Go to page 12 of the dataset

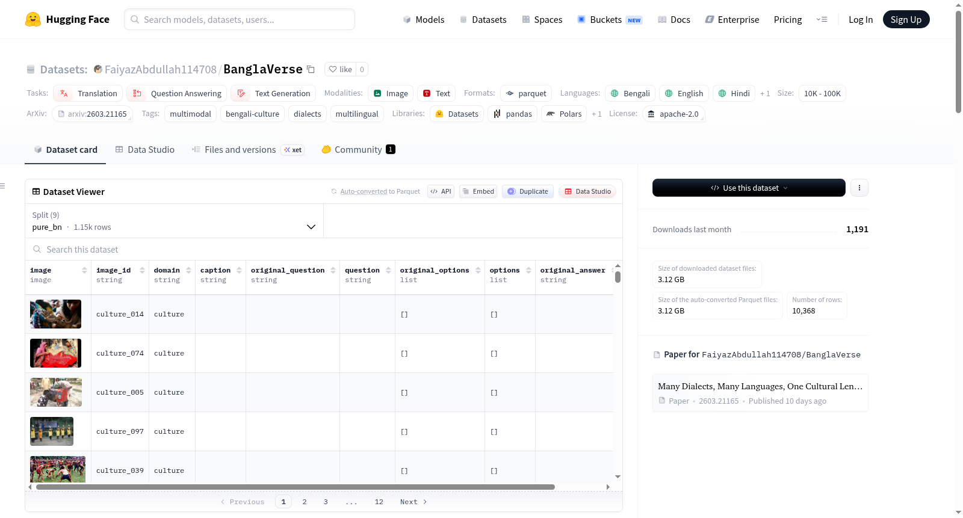(x=379, y=502)
